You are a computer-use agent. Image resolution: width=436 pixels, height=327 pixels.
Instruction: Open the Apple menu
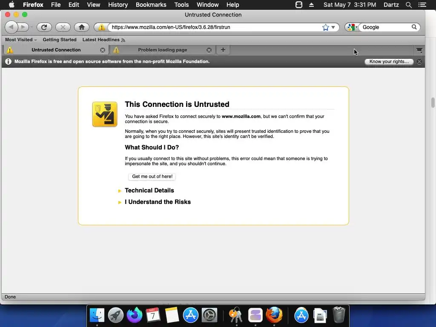tap(11, 5)
